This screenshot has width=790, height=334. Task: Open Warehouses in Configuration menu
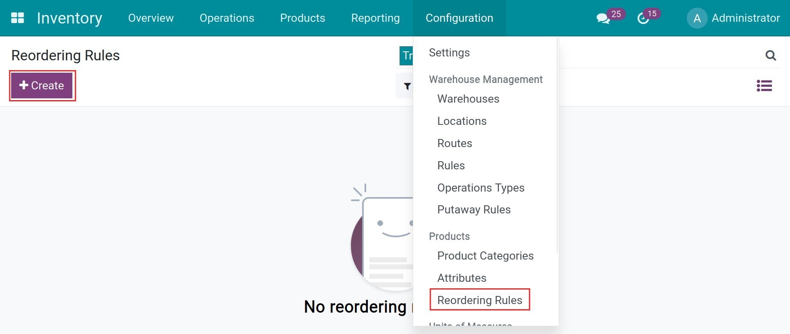pyautogui.click(x=468, y=99)
